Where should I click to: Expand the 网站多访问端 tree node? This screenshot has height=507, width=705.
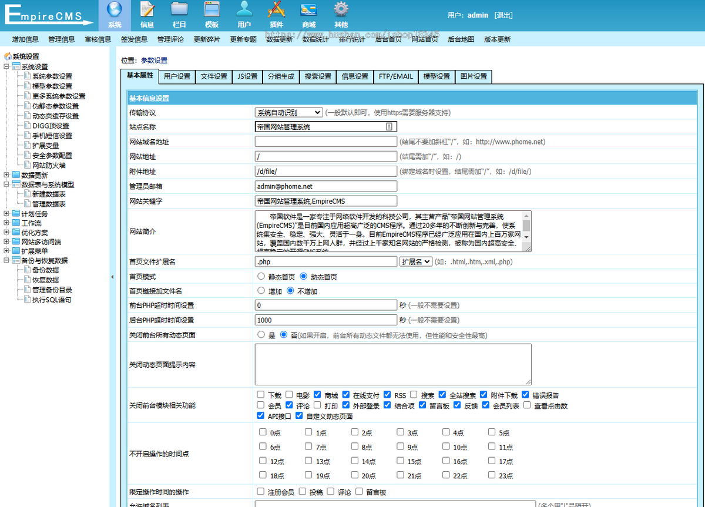[x=7, y=241]
